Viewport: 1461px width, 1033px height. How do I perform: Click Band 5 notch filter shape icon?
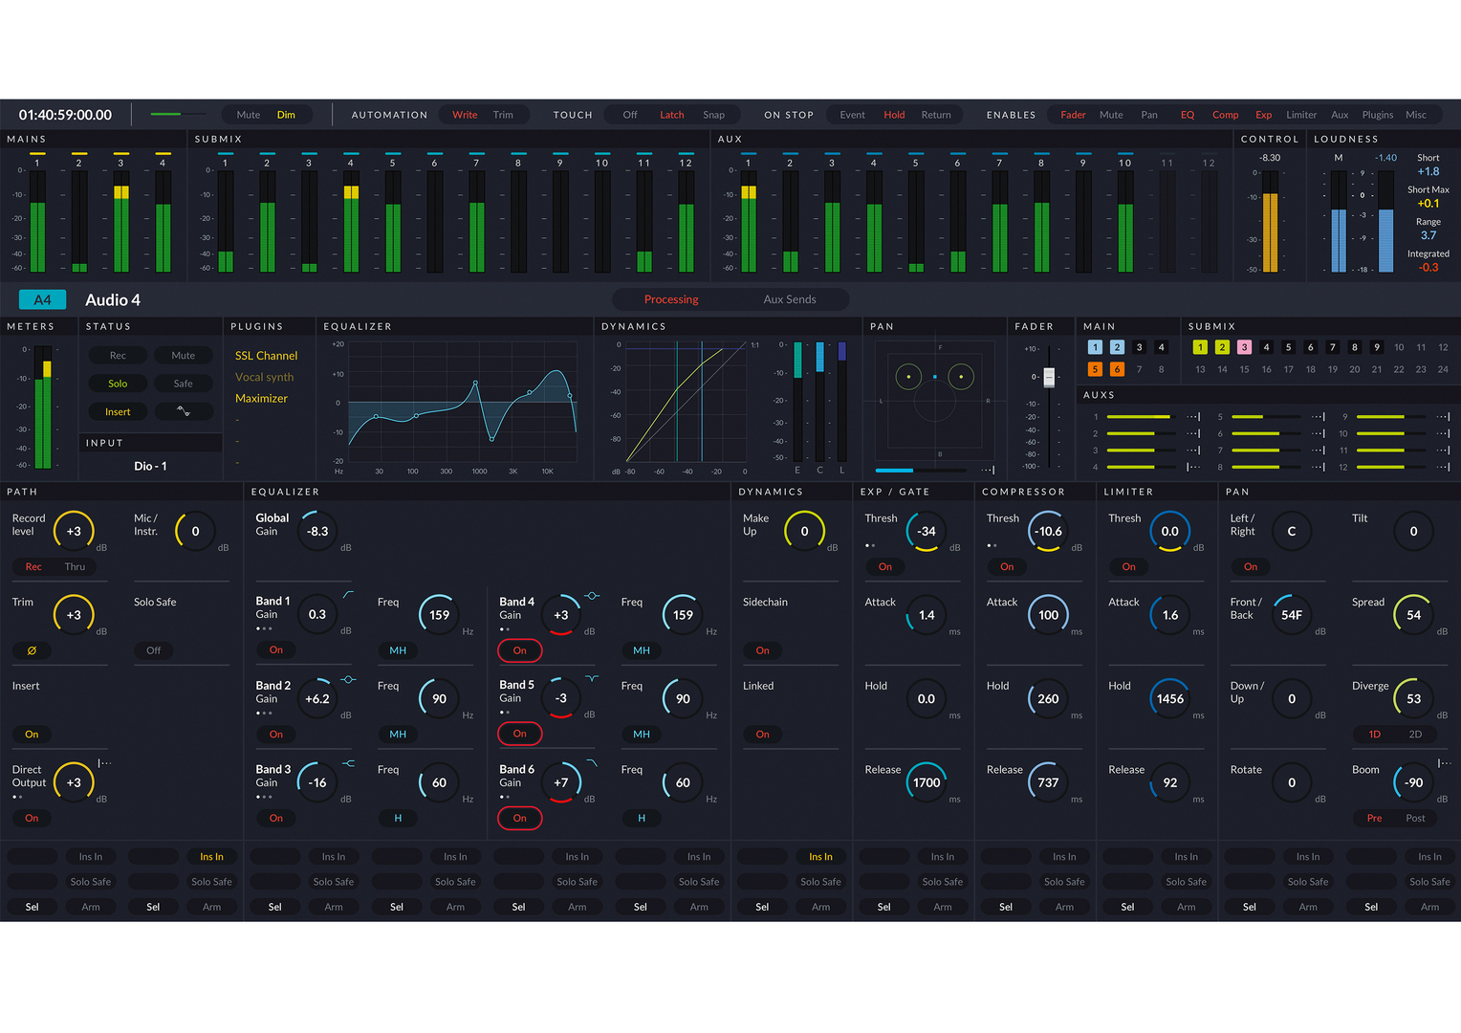[592, 679]
